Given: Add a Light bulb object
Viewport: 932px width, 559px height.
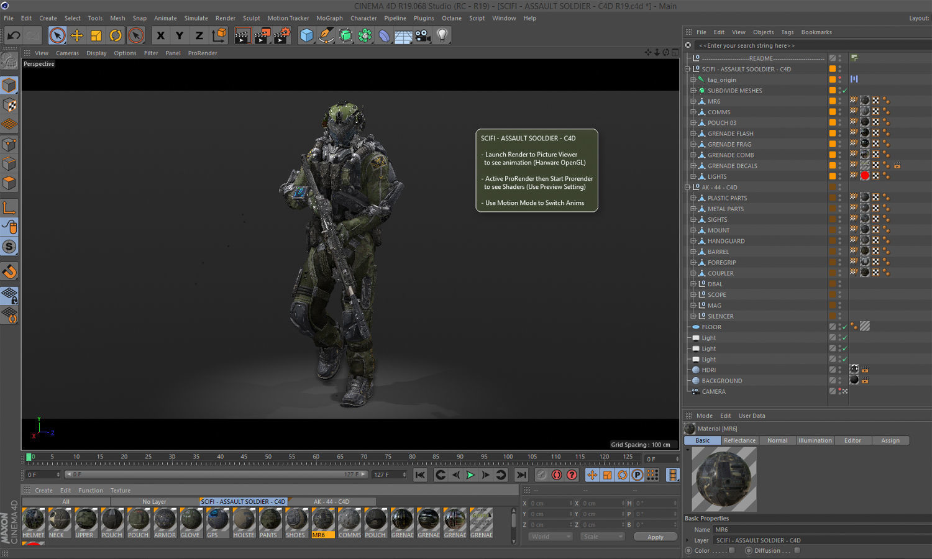Looking at the screenshot, I should [442, 35].
